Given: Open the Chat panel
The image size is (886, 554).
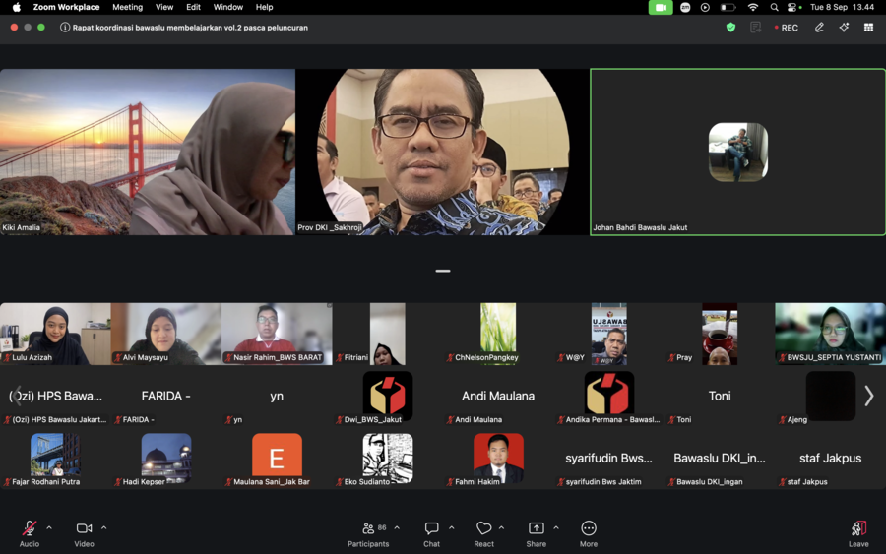Looking at the screenshot, I should point(432,533).
